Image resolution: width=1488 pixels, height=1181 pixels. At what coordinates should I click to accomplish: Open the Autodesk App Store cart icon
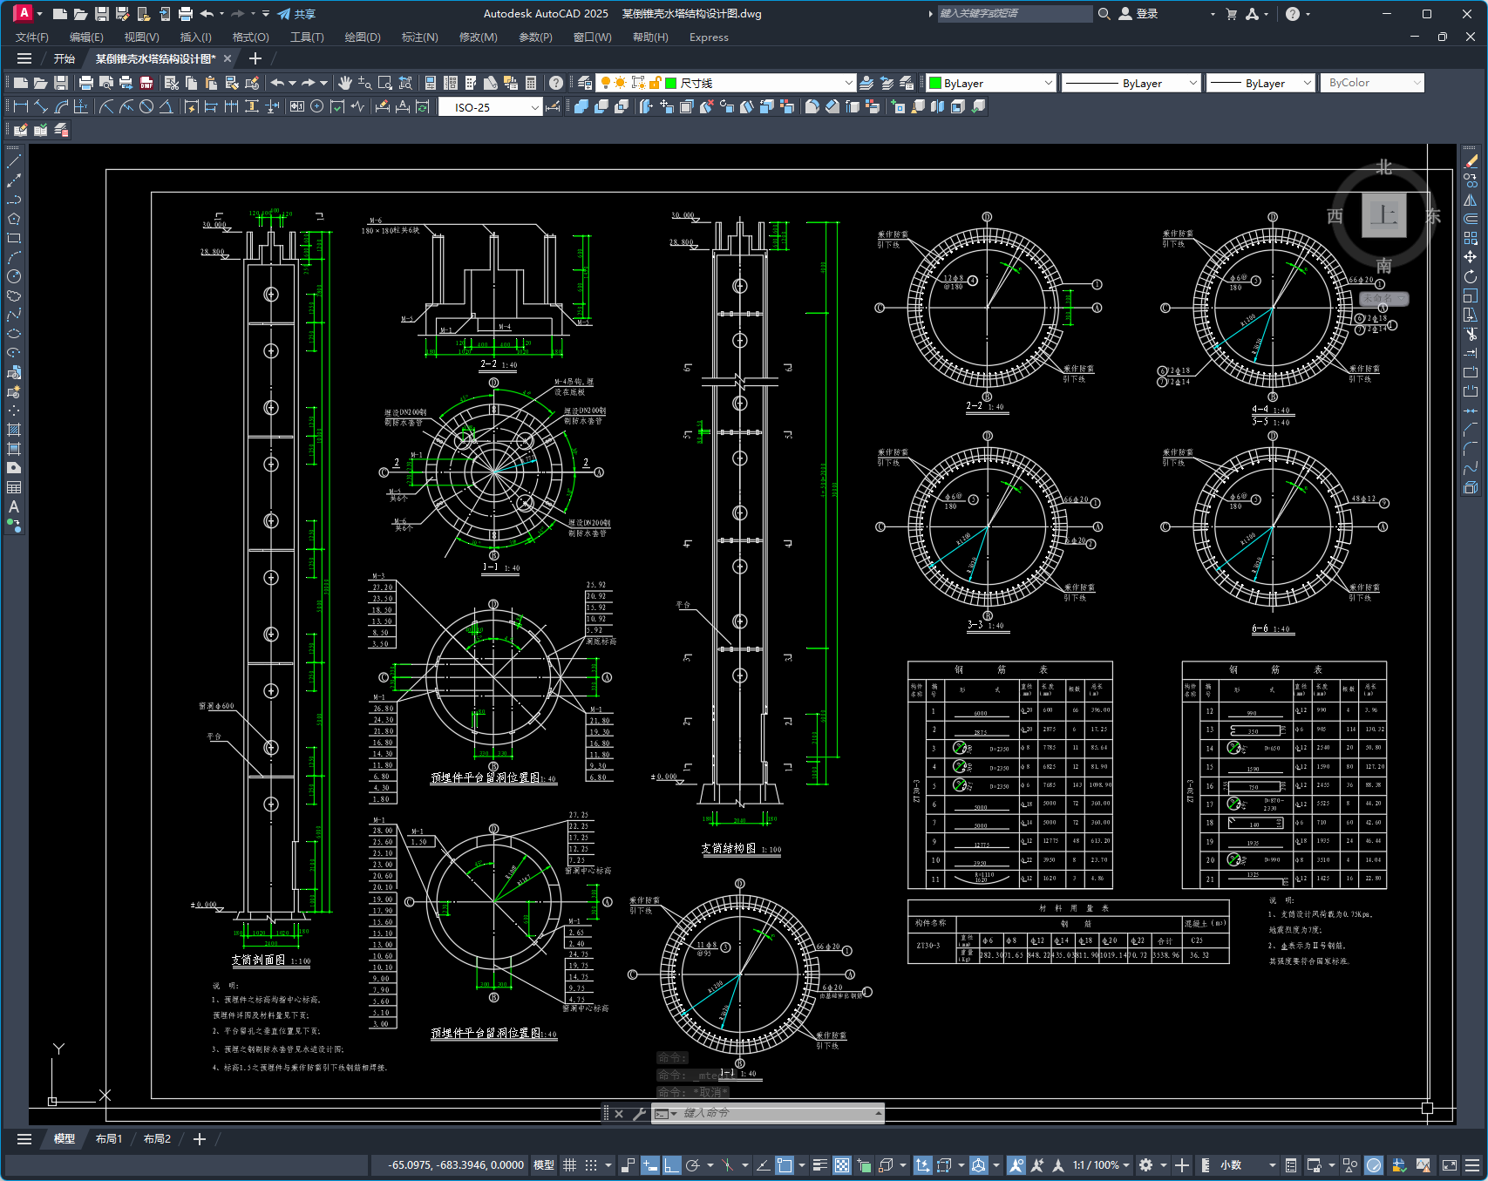tap(1231, 14)
